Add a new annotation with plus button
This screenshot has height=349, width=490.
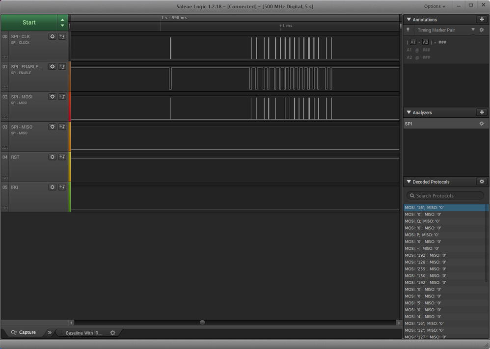tap(482, 19)
